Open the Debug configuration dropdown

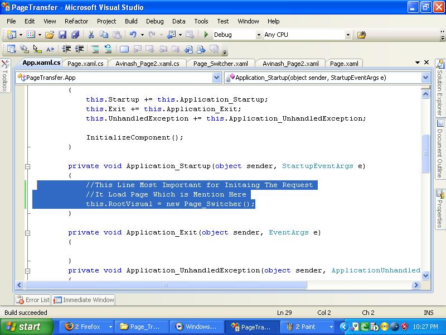click(x=259, y=35)
